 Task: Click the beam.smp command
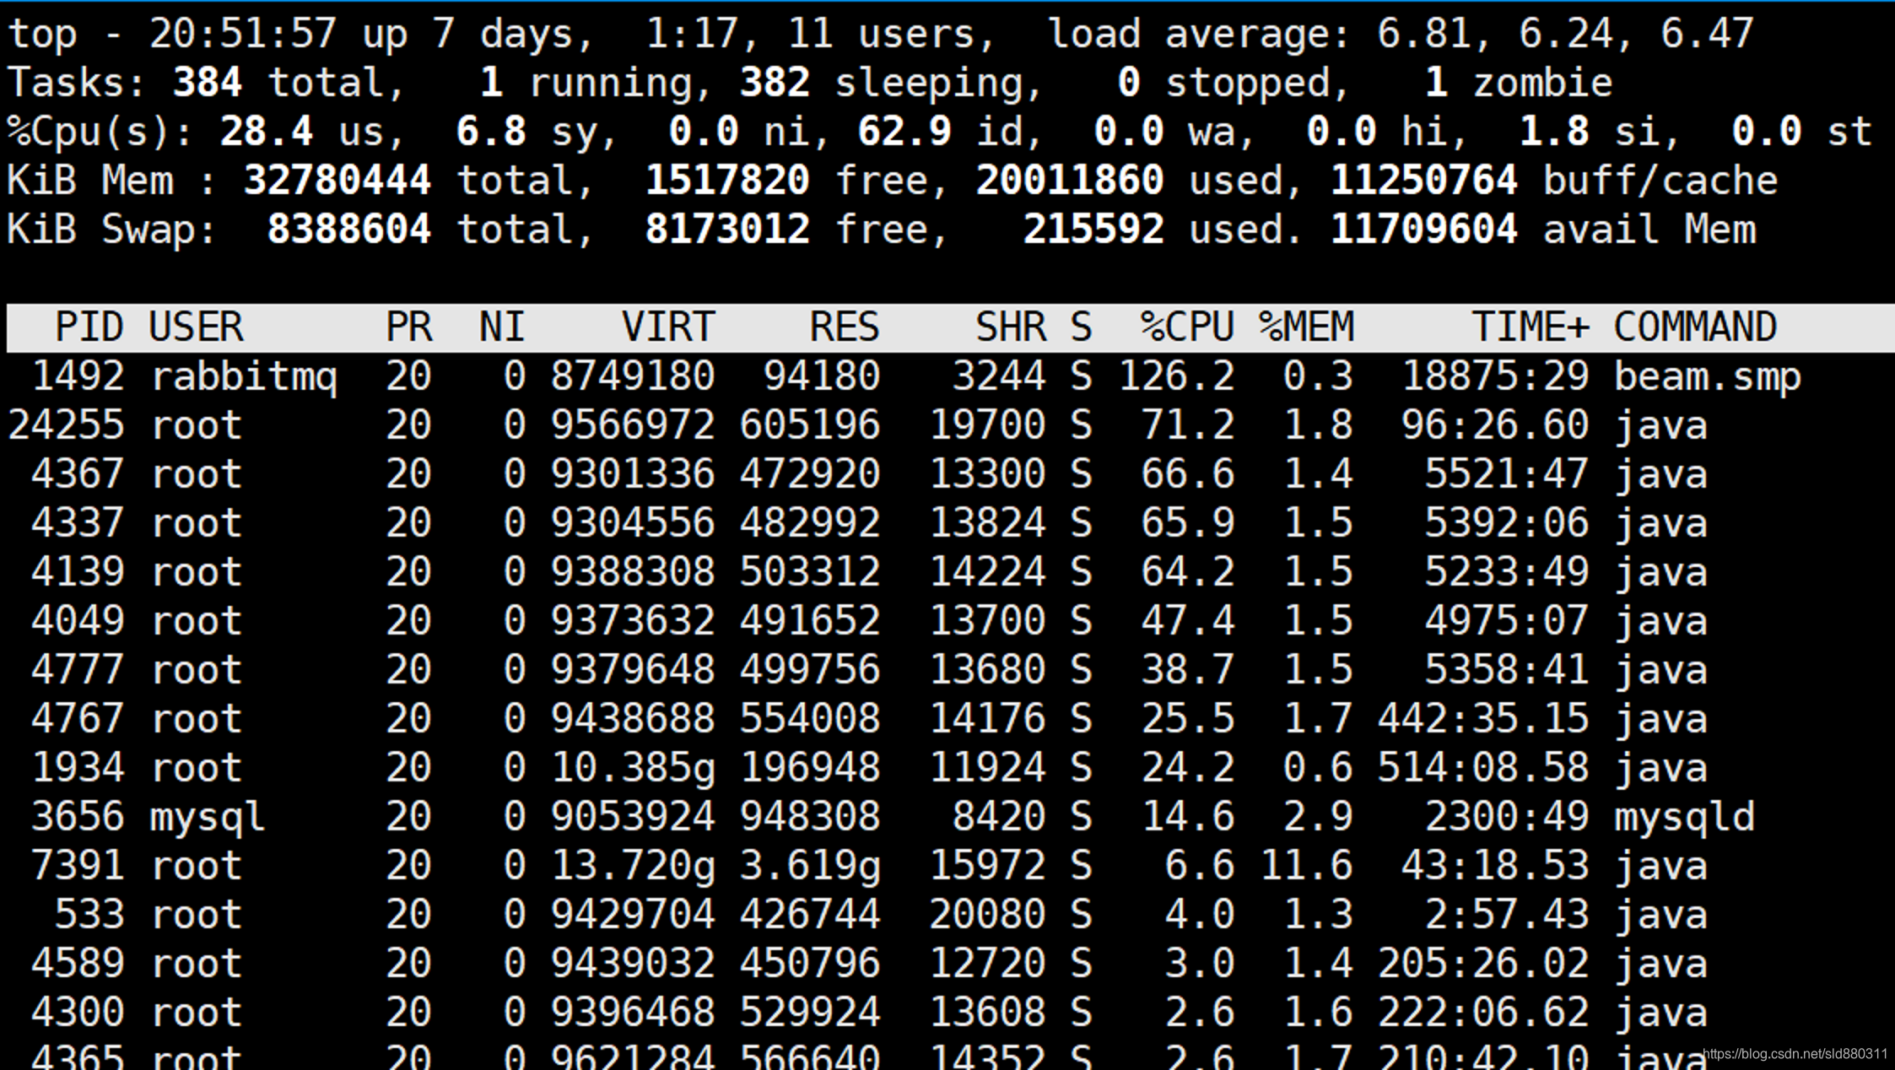(1708, 376)
